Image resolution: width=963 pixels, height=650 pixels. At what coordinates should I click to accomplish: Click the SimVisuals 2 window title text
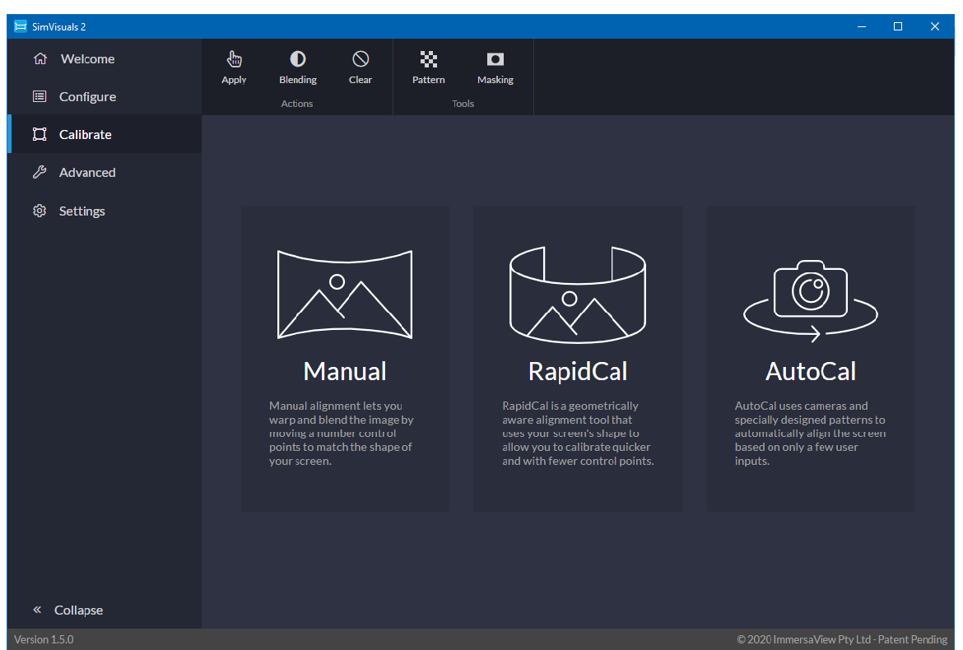click(59, 27)
